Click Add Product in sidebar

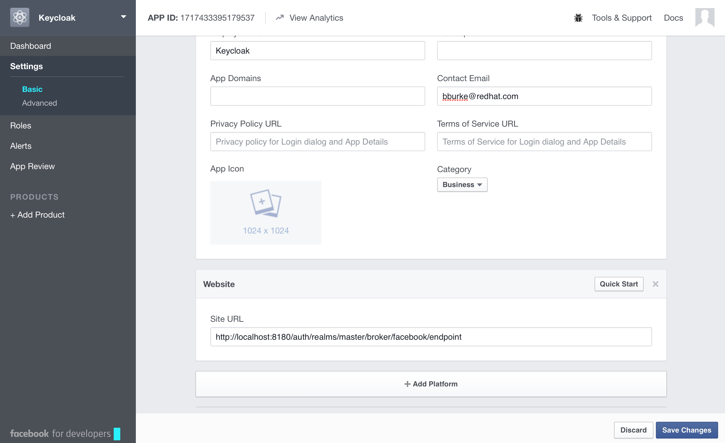click(37, 215)
